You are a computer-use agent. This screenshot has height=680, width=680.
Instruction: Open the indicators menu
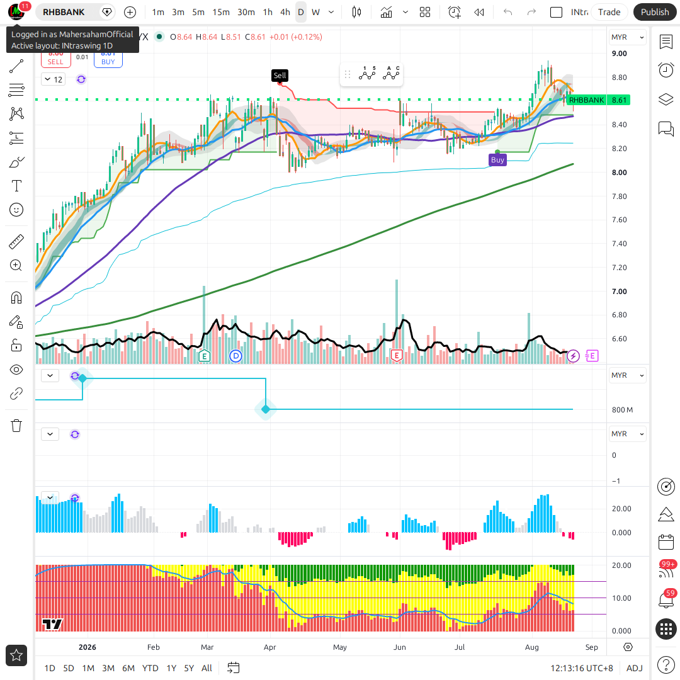pos(386,12)
